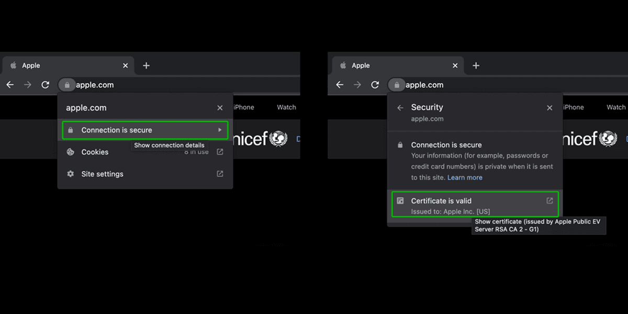This screenshot has width=628, height=314.
Task: Close the Apple tab in the left browser window
Action: [125, 65]
